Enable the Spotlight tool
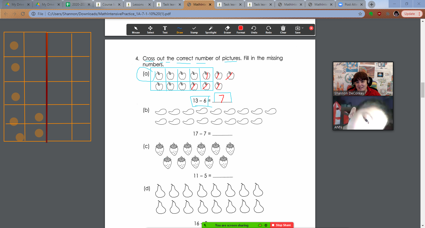This screenshot has height=228, width=425. (211, 30)
